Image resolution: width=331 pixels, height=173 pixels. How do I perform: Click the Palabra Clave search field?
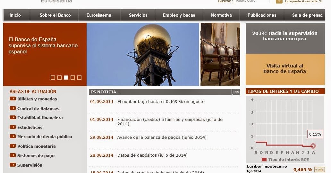[252, 1]
